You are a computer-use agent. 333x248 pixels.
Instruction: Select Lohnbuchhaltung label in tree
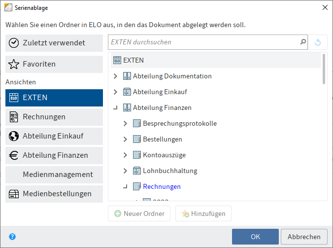coord(170,171)
